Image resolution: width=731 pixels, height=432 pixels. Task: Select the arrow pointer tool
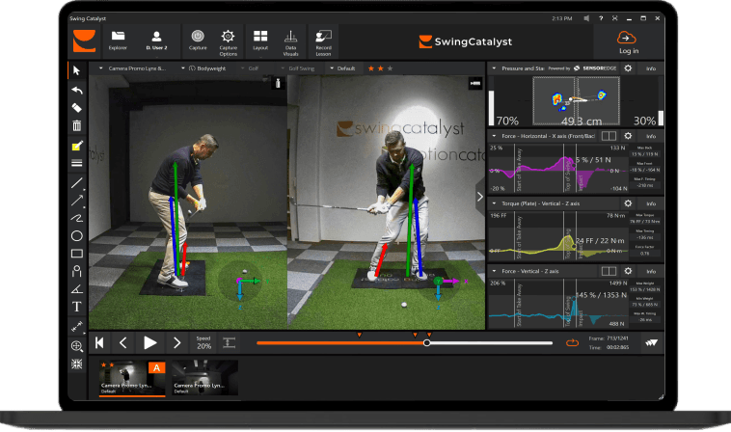click(x=76, y=71)
